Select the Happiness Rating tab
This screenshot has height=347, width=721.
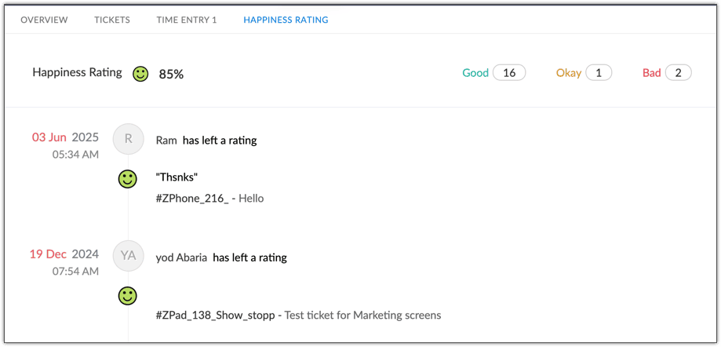tap(286, 20)
